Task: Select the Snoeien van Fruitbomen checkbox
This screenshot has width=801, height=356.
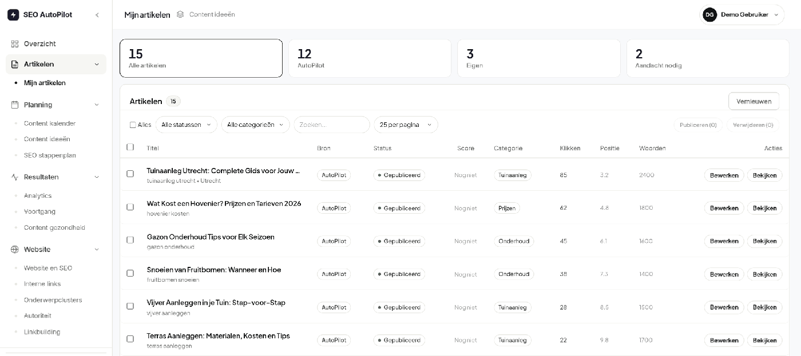Action: (130, 273)
